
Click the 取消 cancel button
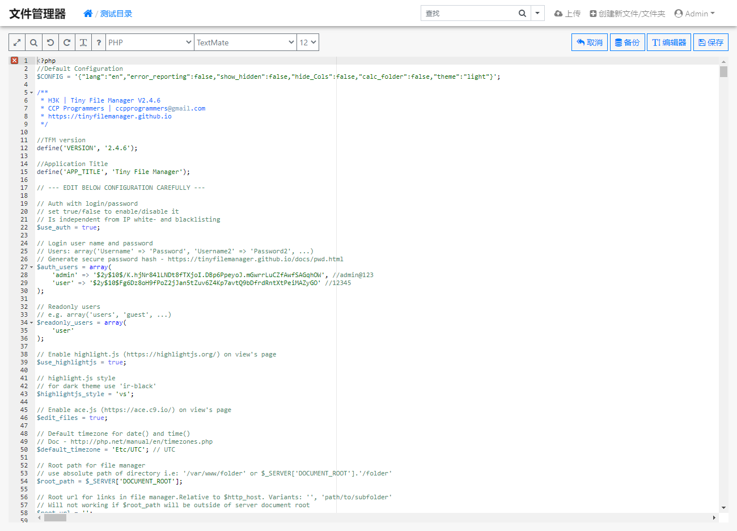coord(590,43)
